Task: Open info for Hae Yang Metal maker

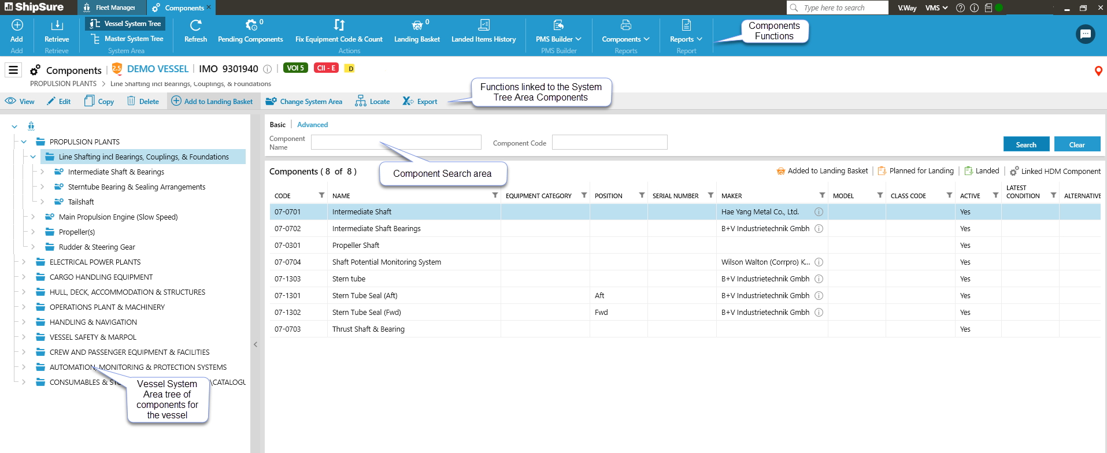Action: point(819,212)
